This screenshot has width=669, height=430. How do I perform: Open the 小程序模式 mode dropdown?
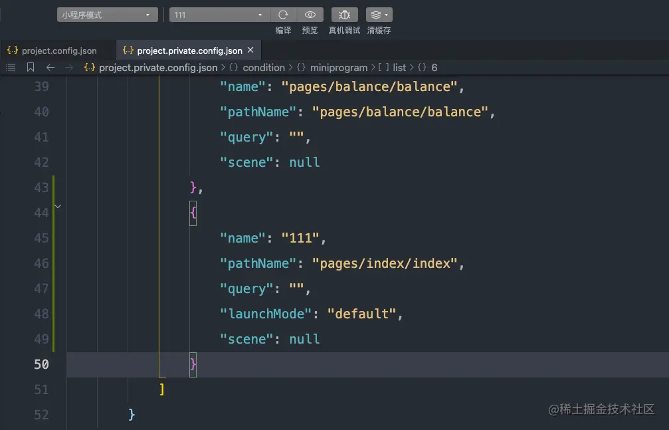[x=107, y=15]
